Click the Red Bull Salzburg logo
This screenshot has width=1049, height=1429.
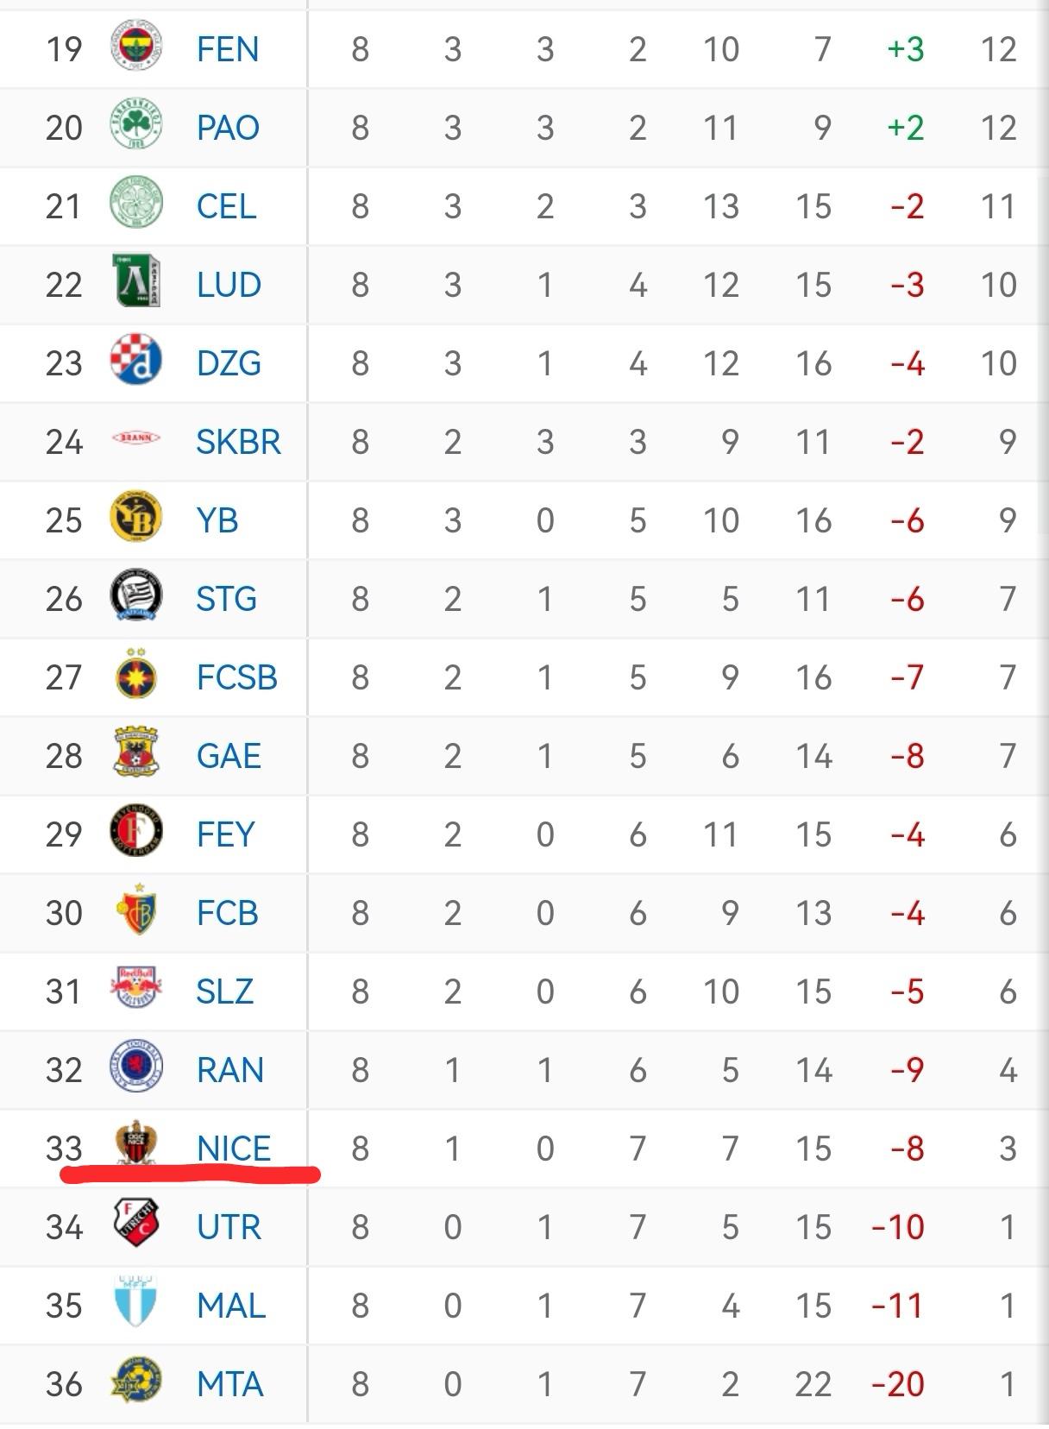[x=136, y=988]
